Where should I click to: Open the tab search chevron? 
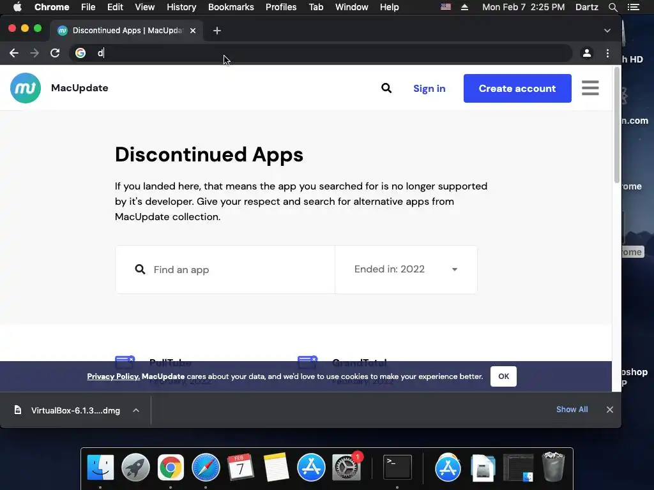[x=607, y=31]
